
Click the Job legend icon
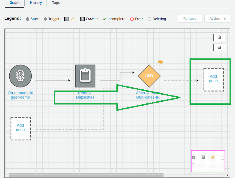(66, 19)
